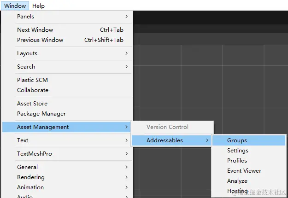Open the Collaborate window
This screenshot has height=198, width=288.
pos(33,90)
